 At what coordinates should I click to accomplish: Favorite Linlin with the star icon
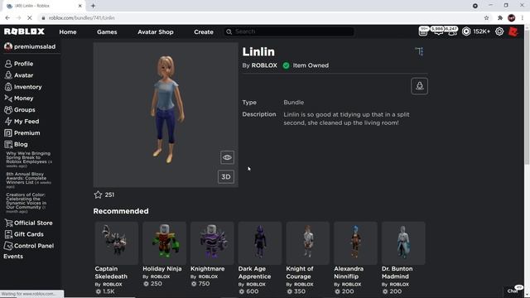pyautogui.click(x=98, y=195)
